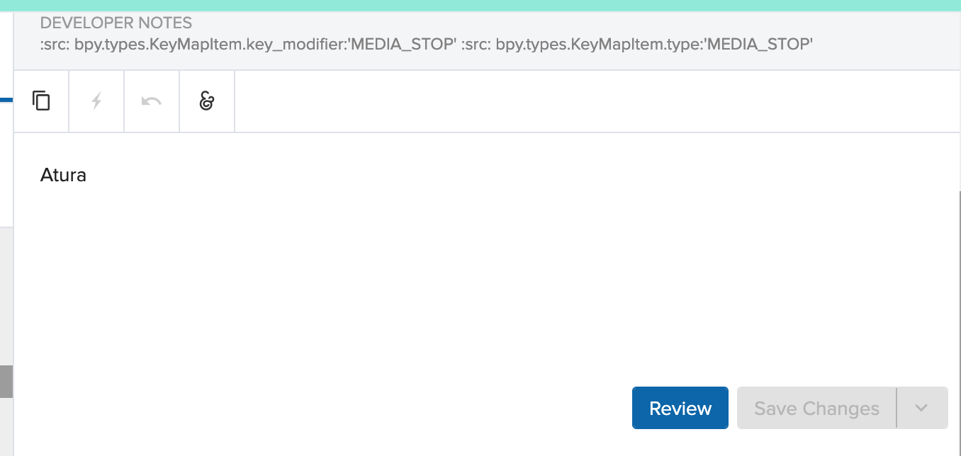Undo the last edit with the arrow icon

point(152,101)
